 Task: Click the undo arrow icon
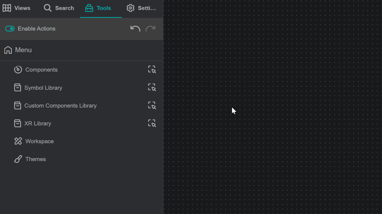point(135,29)
